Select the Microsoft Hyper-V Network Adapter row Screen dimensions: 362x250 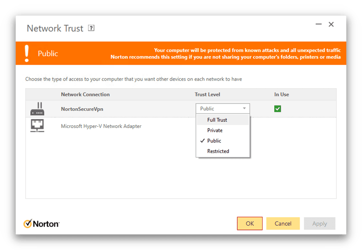(101, 126)
